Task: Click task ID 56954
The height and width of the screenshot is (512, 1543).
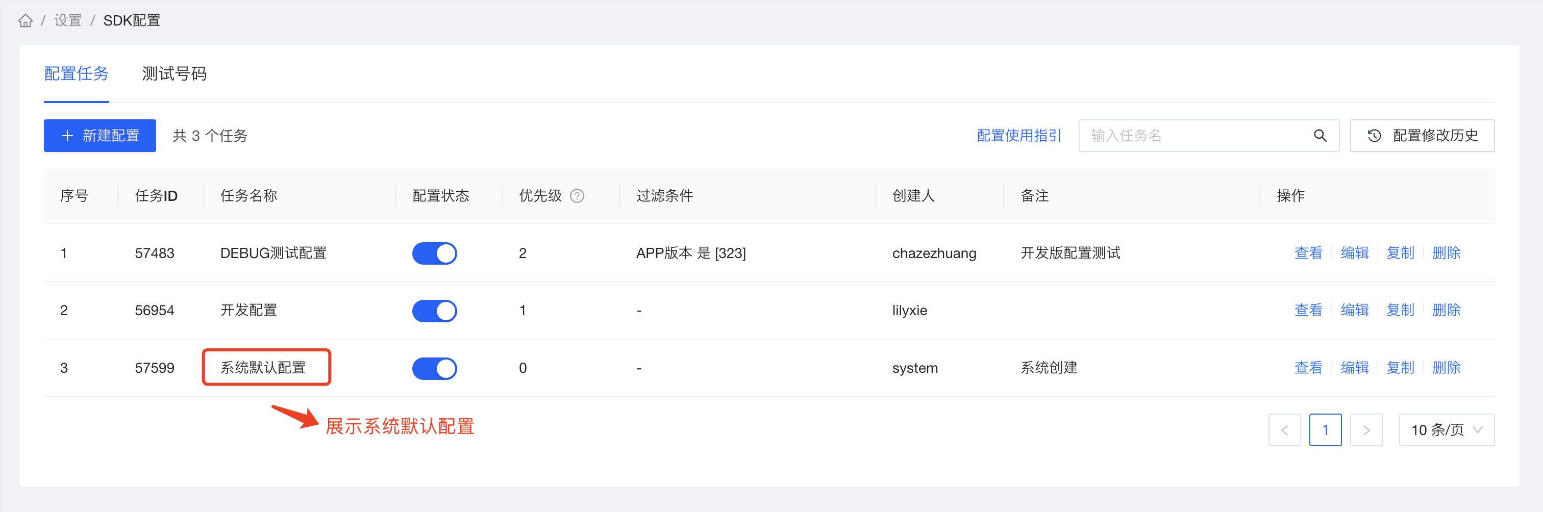Action: click(155, 311)
